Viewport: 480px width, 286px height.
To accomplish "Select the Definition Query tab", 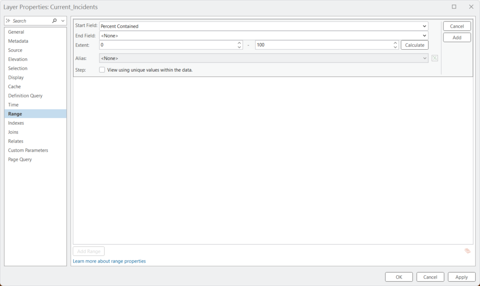I will [25, 96].
